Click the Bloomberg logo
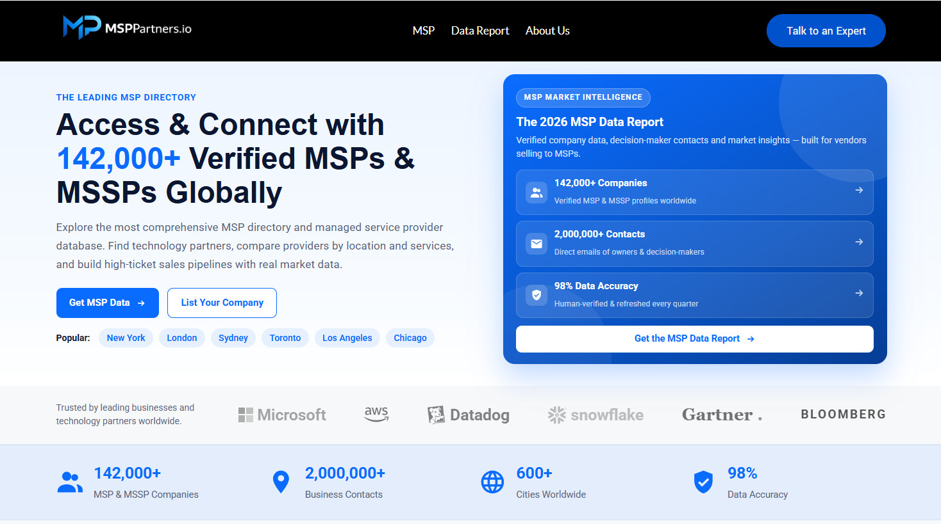941x524 pixels. click(843, 414)
